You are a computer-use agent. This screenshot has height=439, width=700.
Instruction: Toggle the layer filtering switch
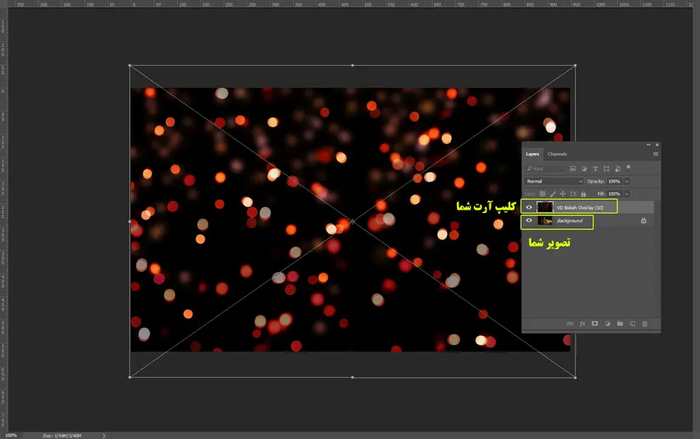[628, 167]
